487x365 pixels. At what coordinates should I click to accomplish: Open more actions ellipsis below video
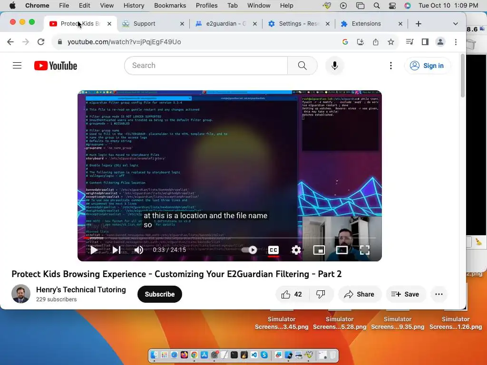[x=439, y=294]
